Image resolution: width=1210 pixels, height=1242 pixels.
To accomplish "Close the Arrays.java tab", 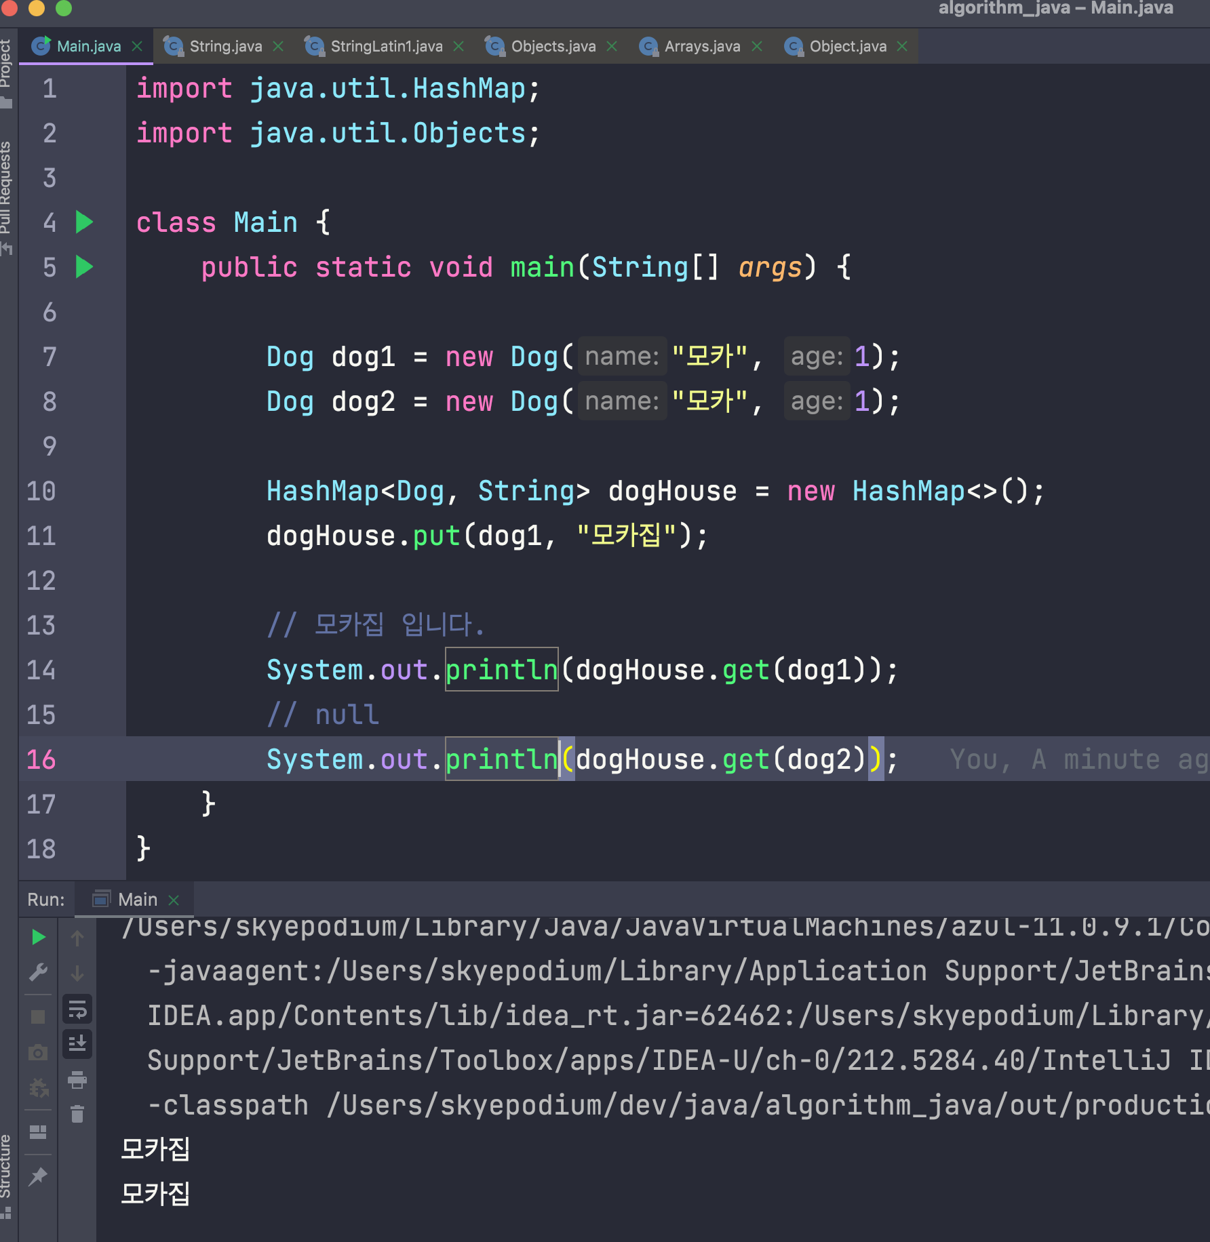I will tap(758, 46).
